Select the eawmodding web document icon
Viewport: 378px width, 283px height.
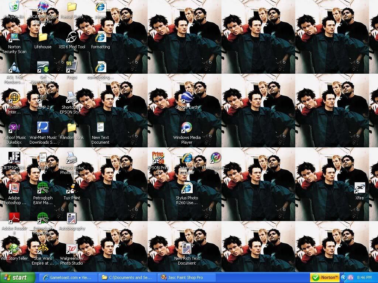100,67
